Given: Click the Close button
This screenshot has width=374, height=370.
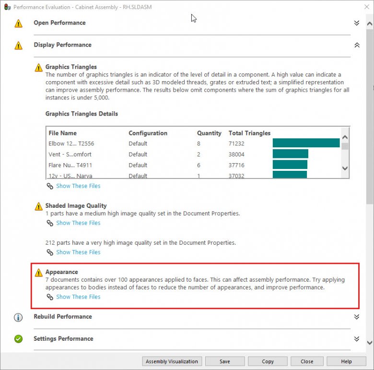Looking at the screenshot, I should click(x=307, y=361).
